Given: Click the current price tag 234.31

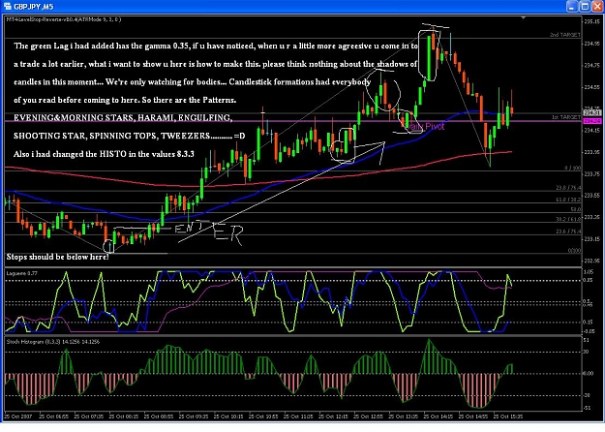Looking at the screenshot, I should pos(591,112).
